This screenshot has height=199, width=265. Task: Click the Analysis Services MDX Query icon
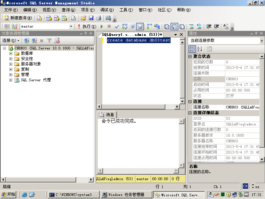click(49, 18)
